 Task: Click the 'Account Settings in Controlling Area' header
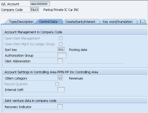[x=51, y=72]
